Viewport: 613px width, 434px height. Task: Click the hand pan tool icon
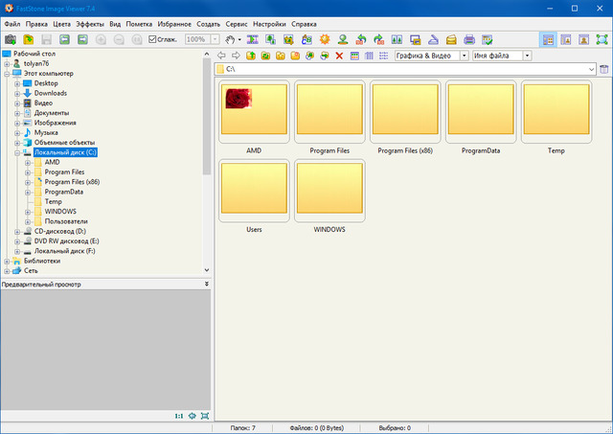pos(228,39)
